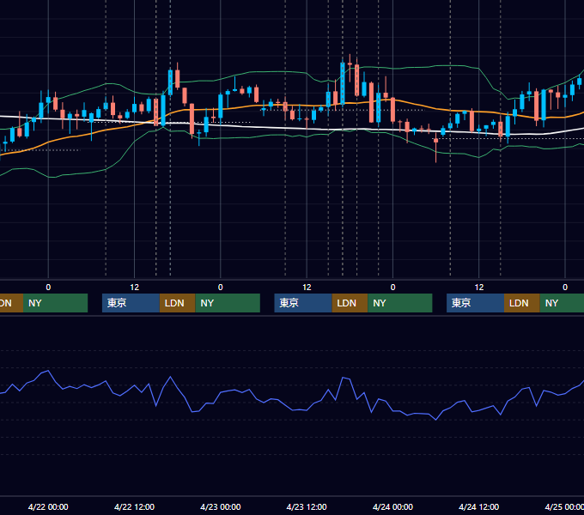Click the hour label 12 above 4/23 12:00
The image size is (584, 515).
point(307,288)
